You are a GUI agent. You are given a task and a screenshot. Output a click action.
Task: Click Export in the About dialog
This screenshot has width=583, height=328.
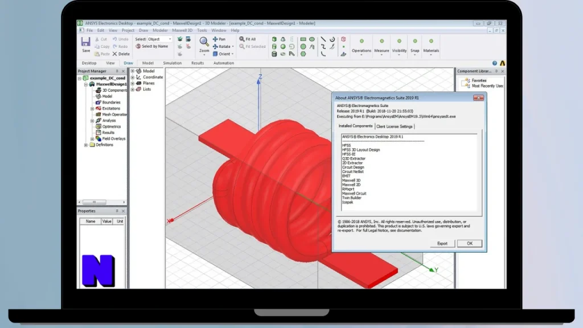pos(442,243)
